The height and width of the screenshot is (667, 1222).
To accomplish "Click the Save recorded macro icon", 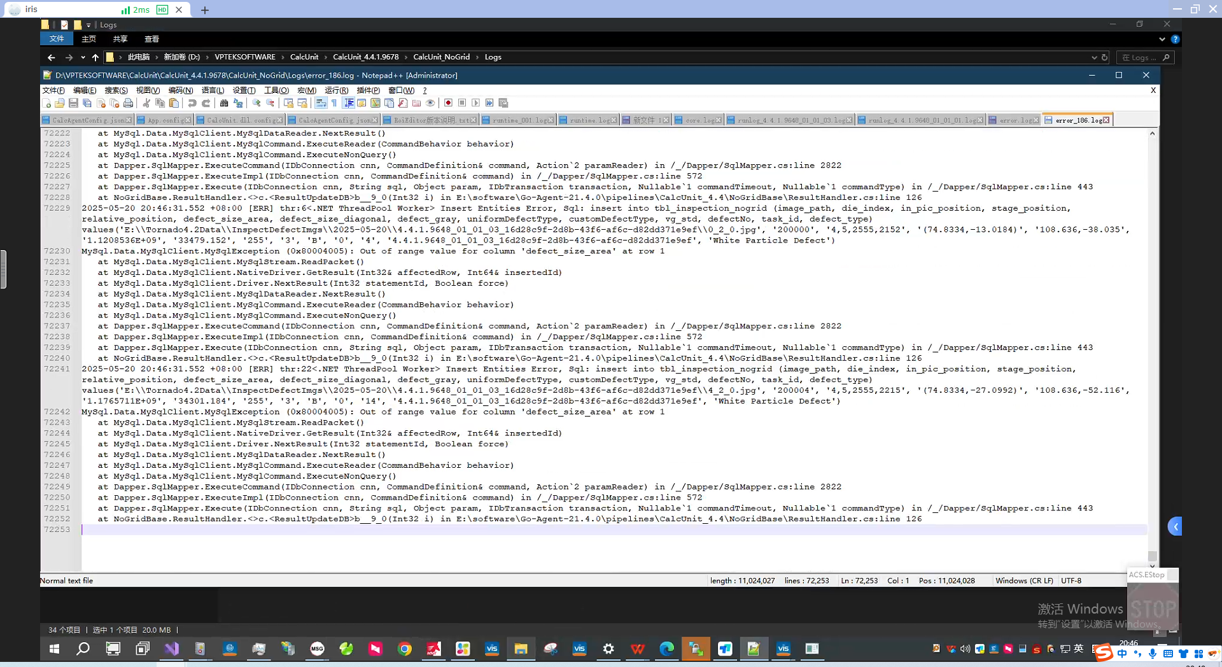I will pyautogui.click(x=503, y=103).
